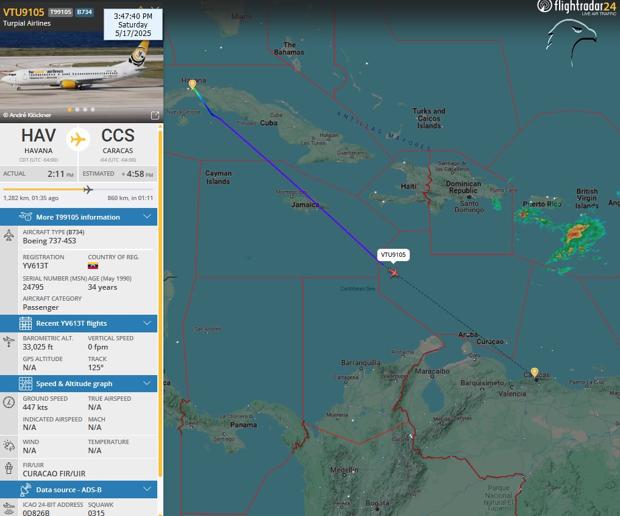Click the track 125° value
620x516 pixels.
coord(96,368)
